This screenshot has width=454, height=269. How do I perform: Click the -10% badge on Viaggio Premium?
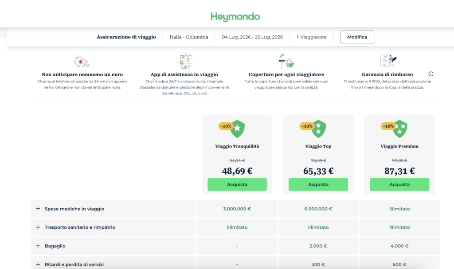click(388, 126)
